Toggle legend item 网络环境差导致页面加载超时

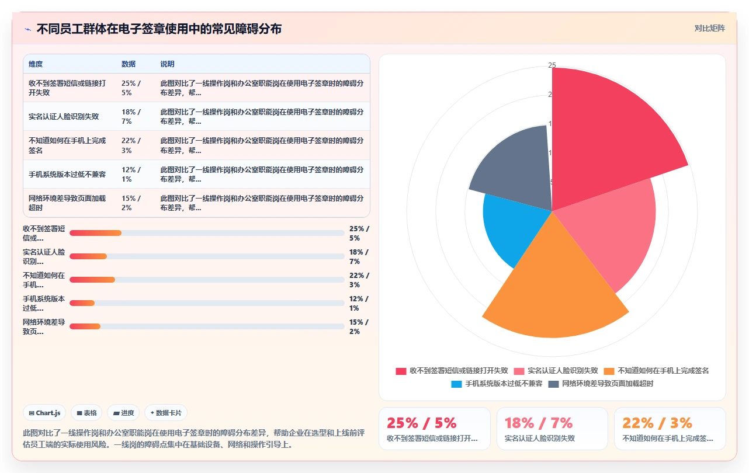(601, 384)
